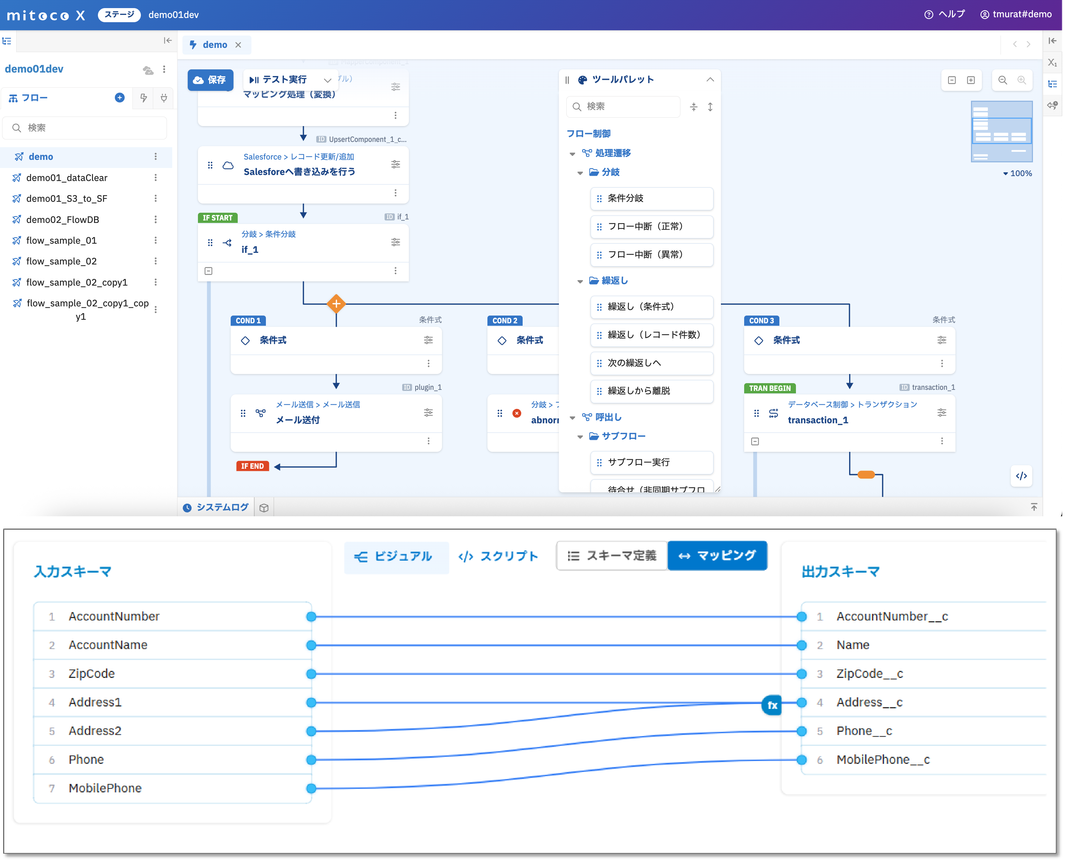Click the minimap thumbnail
The width and height of the screenshot is (1065, 860).
[x=1002, y=131]
